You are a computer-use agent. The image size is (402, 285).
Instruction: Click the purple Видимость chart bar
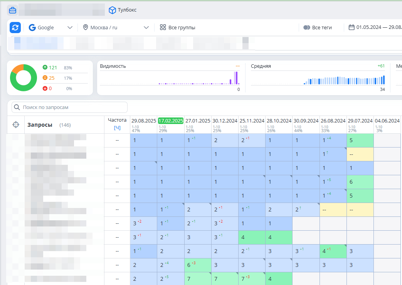coord(237,78)
